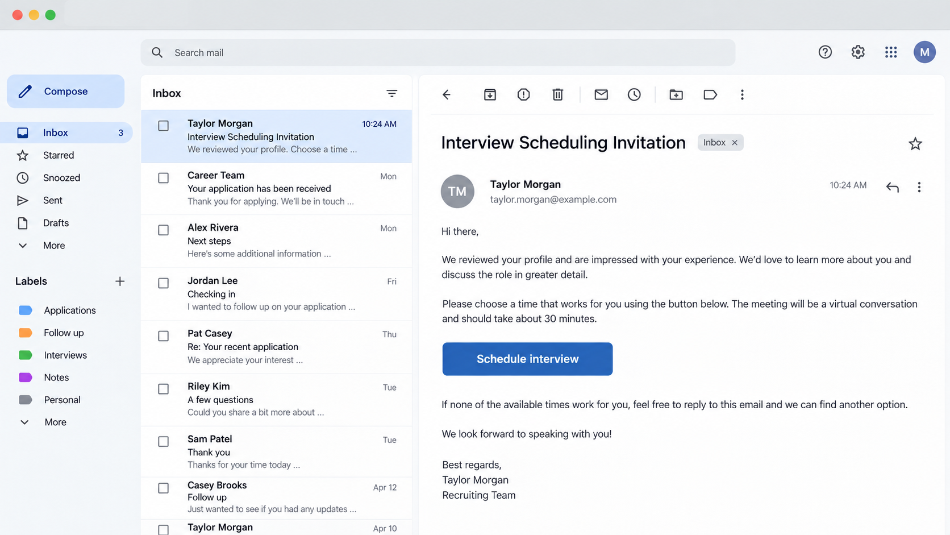Image resolution: width=950 pixels, height=535 pixels.
Task: Open Alex Rivera's Next steps email
Action: pyautogui.click(x=276, y=241)
